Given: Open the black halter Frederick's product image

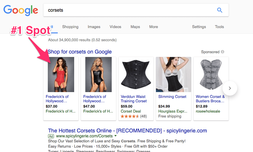Looking at the screenshot, I should point(99,75).
